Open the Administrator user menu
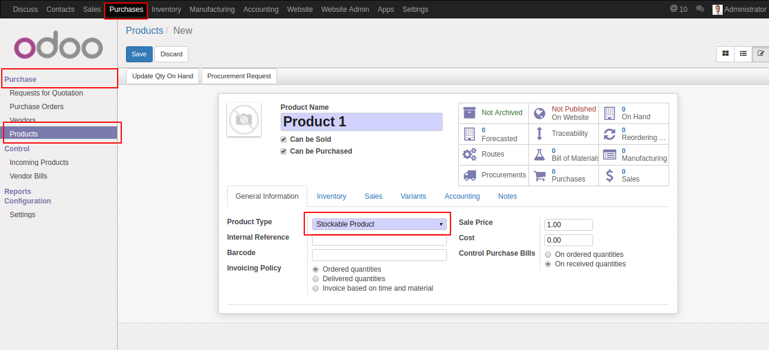 pos(739,9)
